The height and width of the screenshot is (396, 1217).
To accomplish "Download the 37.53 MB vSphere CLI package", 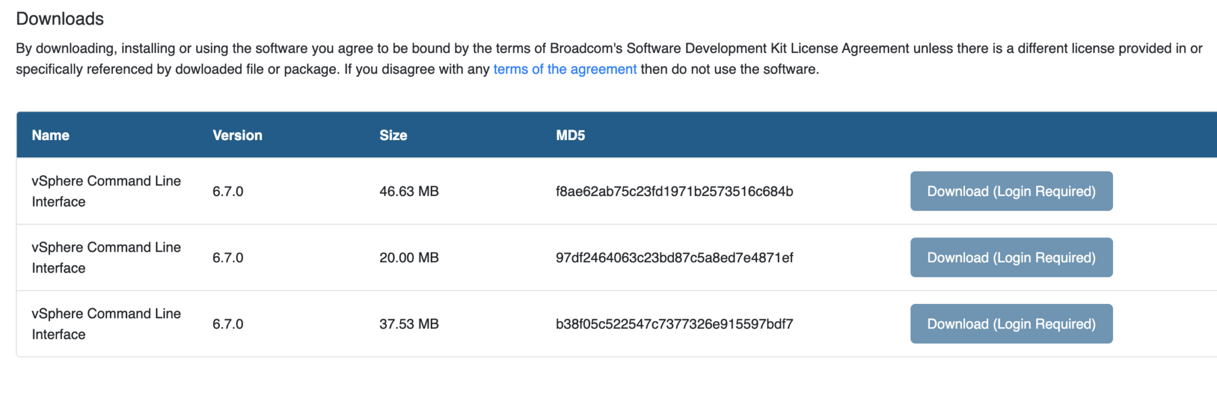I will 1011,324.
